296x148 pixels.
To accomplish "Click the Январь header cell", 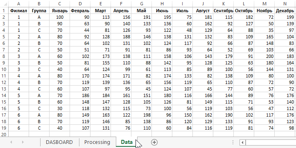I will (x=59, y=11).
